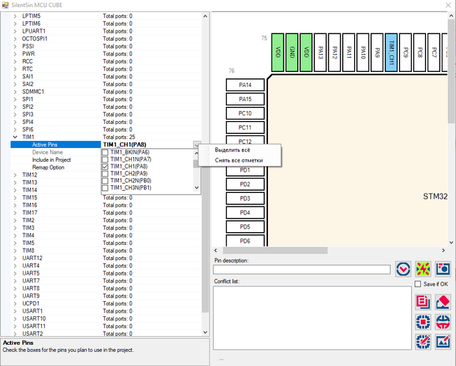Select the Device Name property row

point(106,152)
